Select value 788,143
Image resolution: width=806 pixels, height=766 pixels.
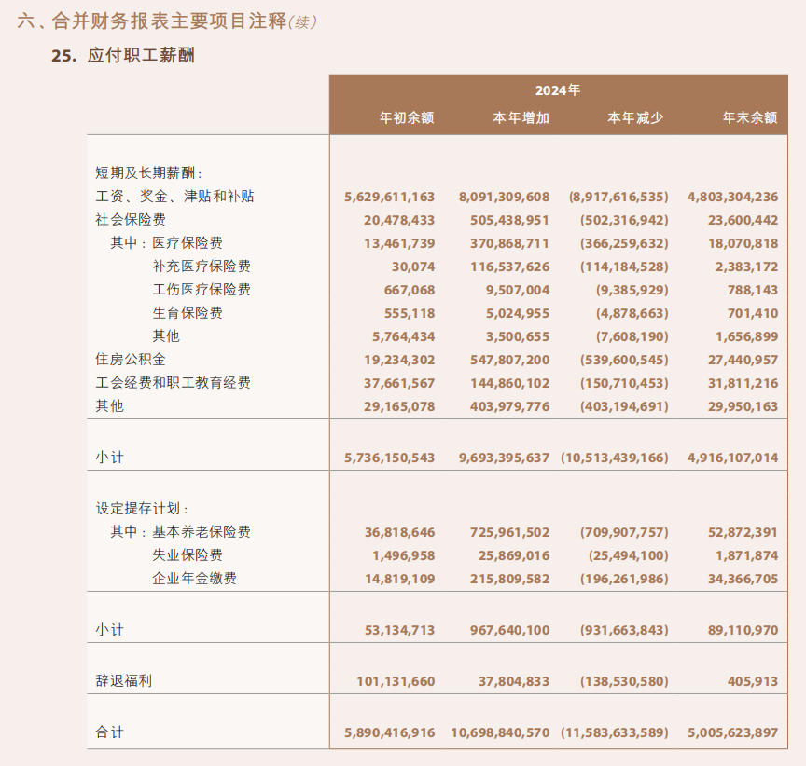[753, 290]
